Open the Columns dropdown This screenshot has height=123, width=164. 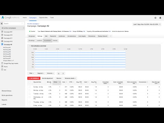tap(50, 73)
